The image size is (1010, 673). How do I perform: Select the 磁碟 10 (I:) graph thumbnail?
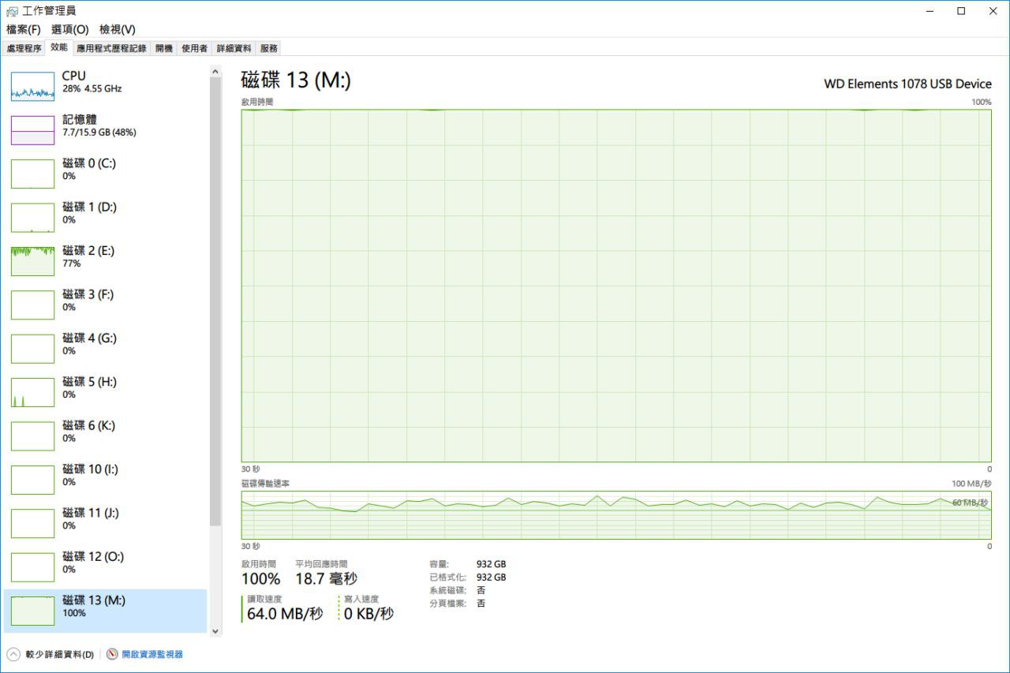click(32, 480)
